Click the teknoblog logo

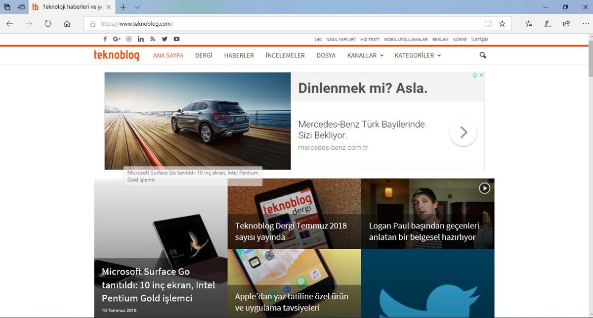coord(117,55)
